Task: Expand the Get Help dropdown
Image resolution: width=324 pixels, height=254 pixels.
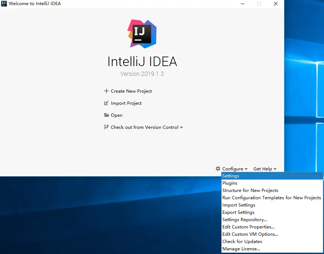Action: 265,169
